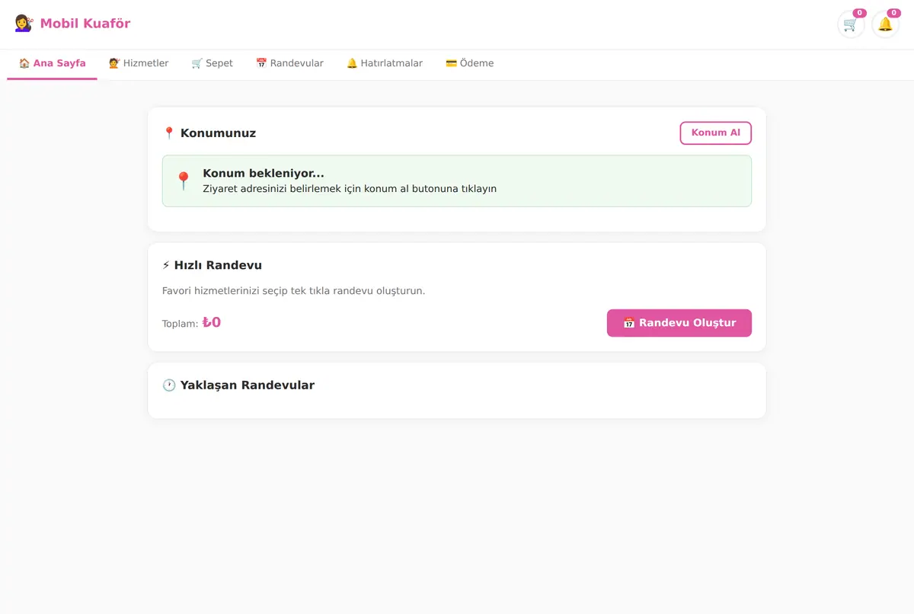Click the Mobil Kuaför hairdresser logo icon
914x614 pixels.
[x=24, y=24]
